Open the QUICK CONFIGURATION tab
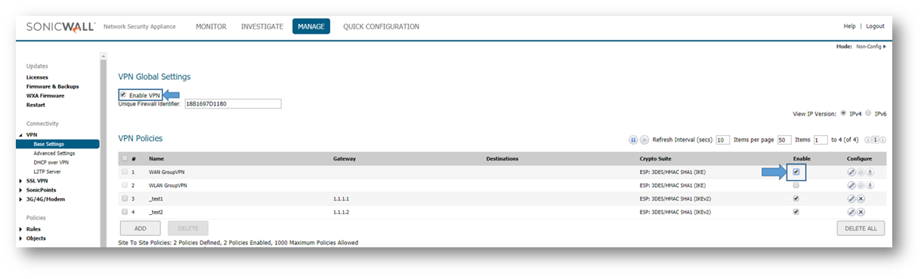The image size is (924, 279). coord(382,26)
